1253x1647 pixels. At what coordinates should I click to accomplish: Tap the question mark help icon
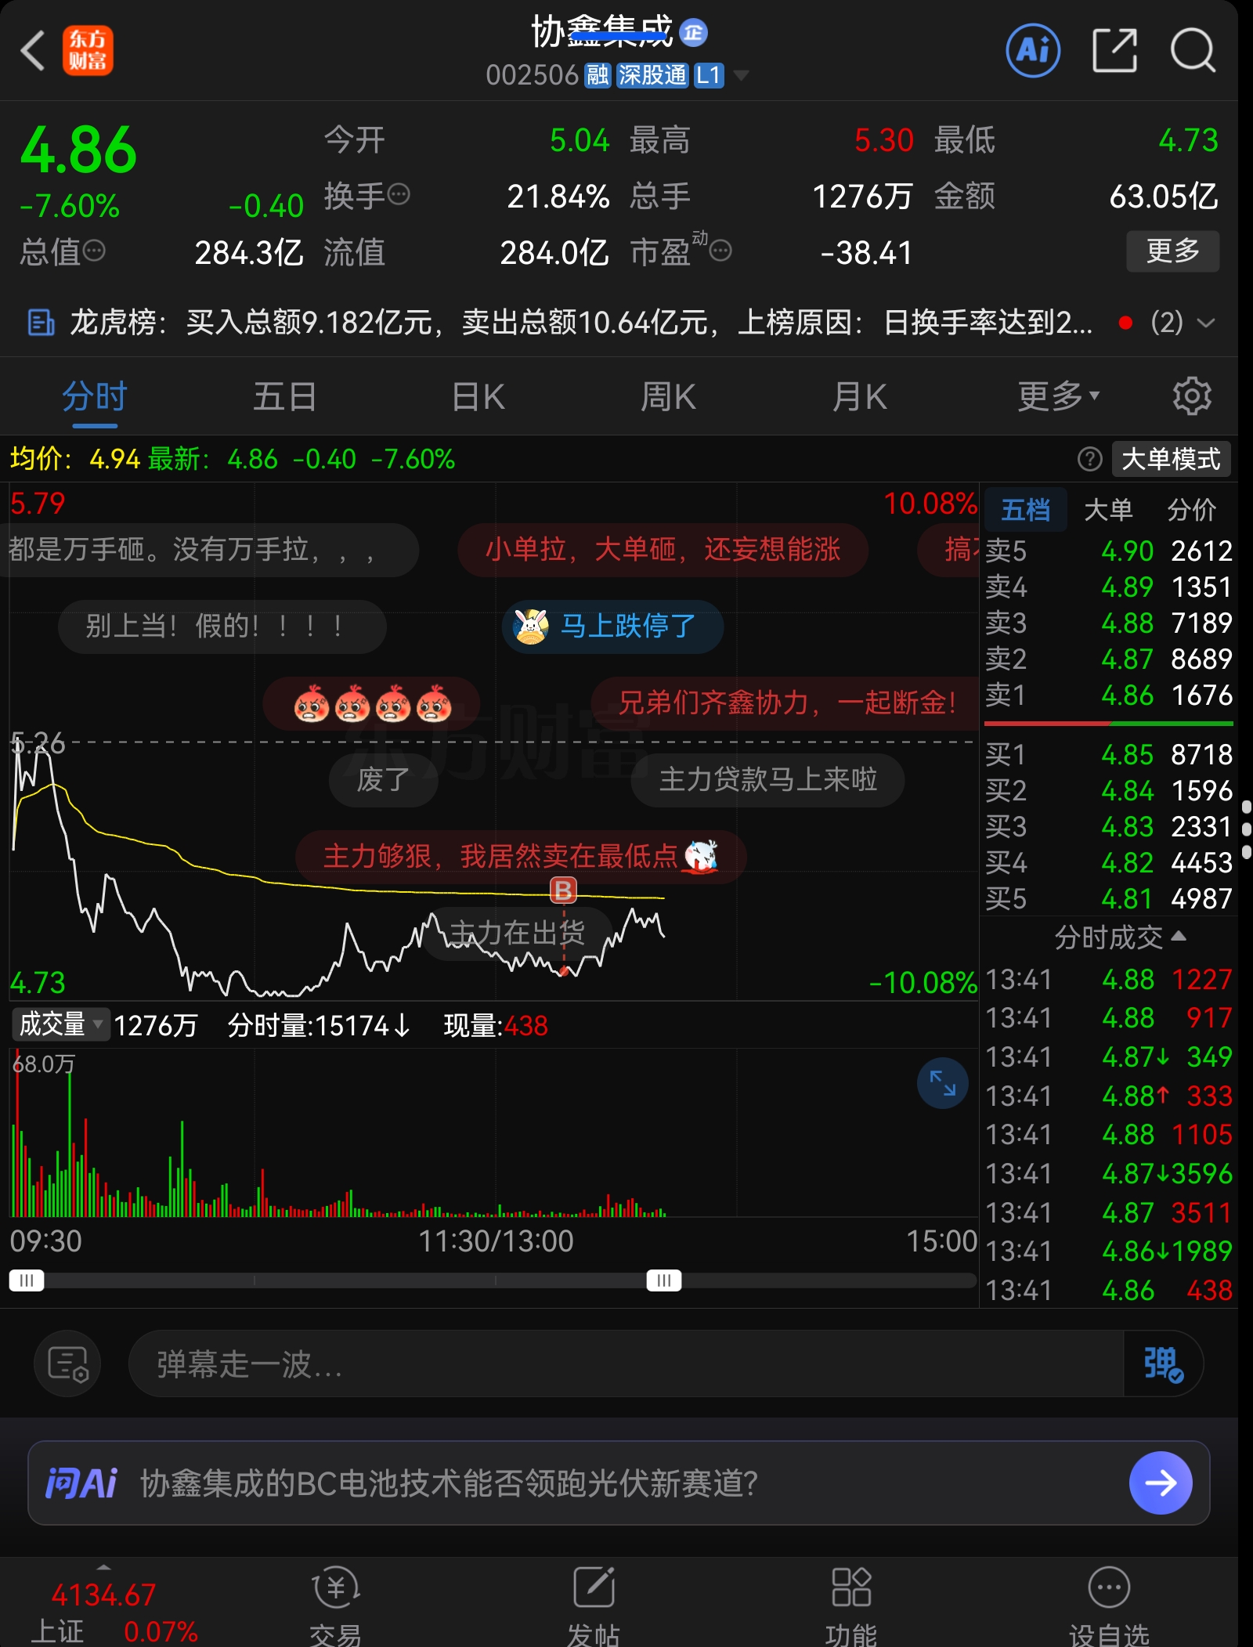click(1089, 459)
